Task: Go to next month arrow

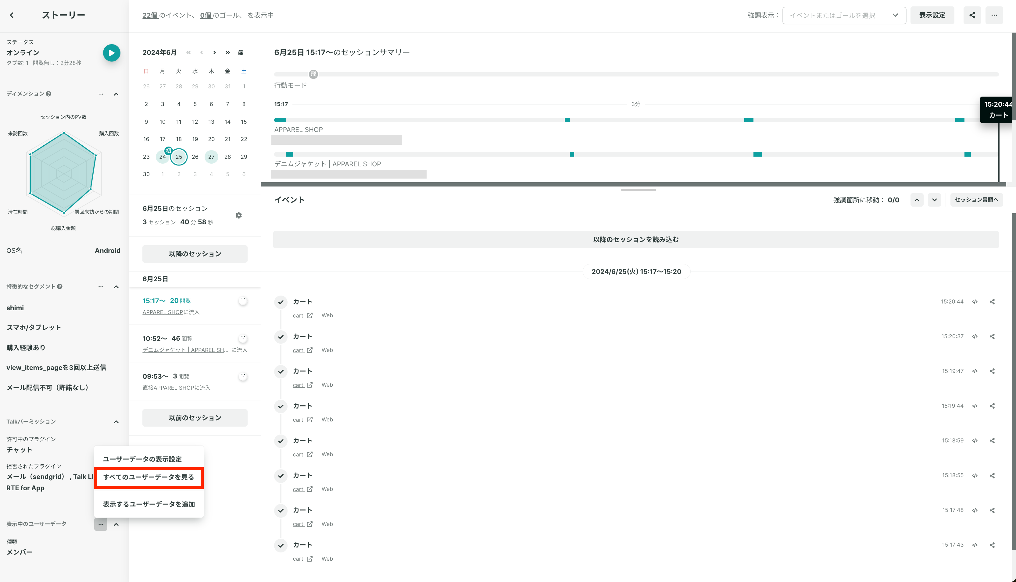Action: coord(214,52)
